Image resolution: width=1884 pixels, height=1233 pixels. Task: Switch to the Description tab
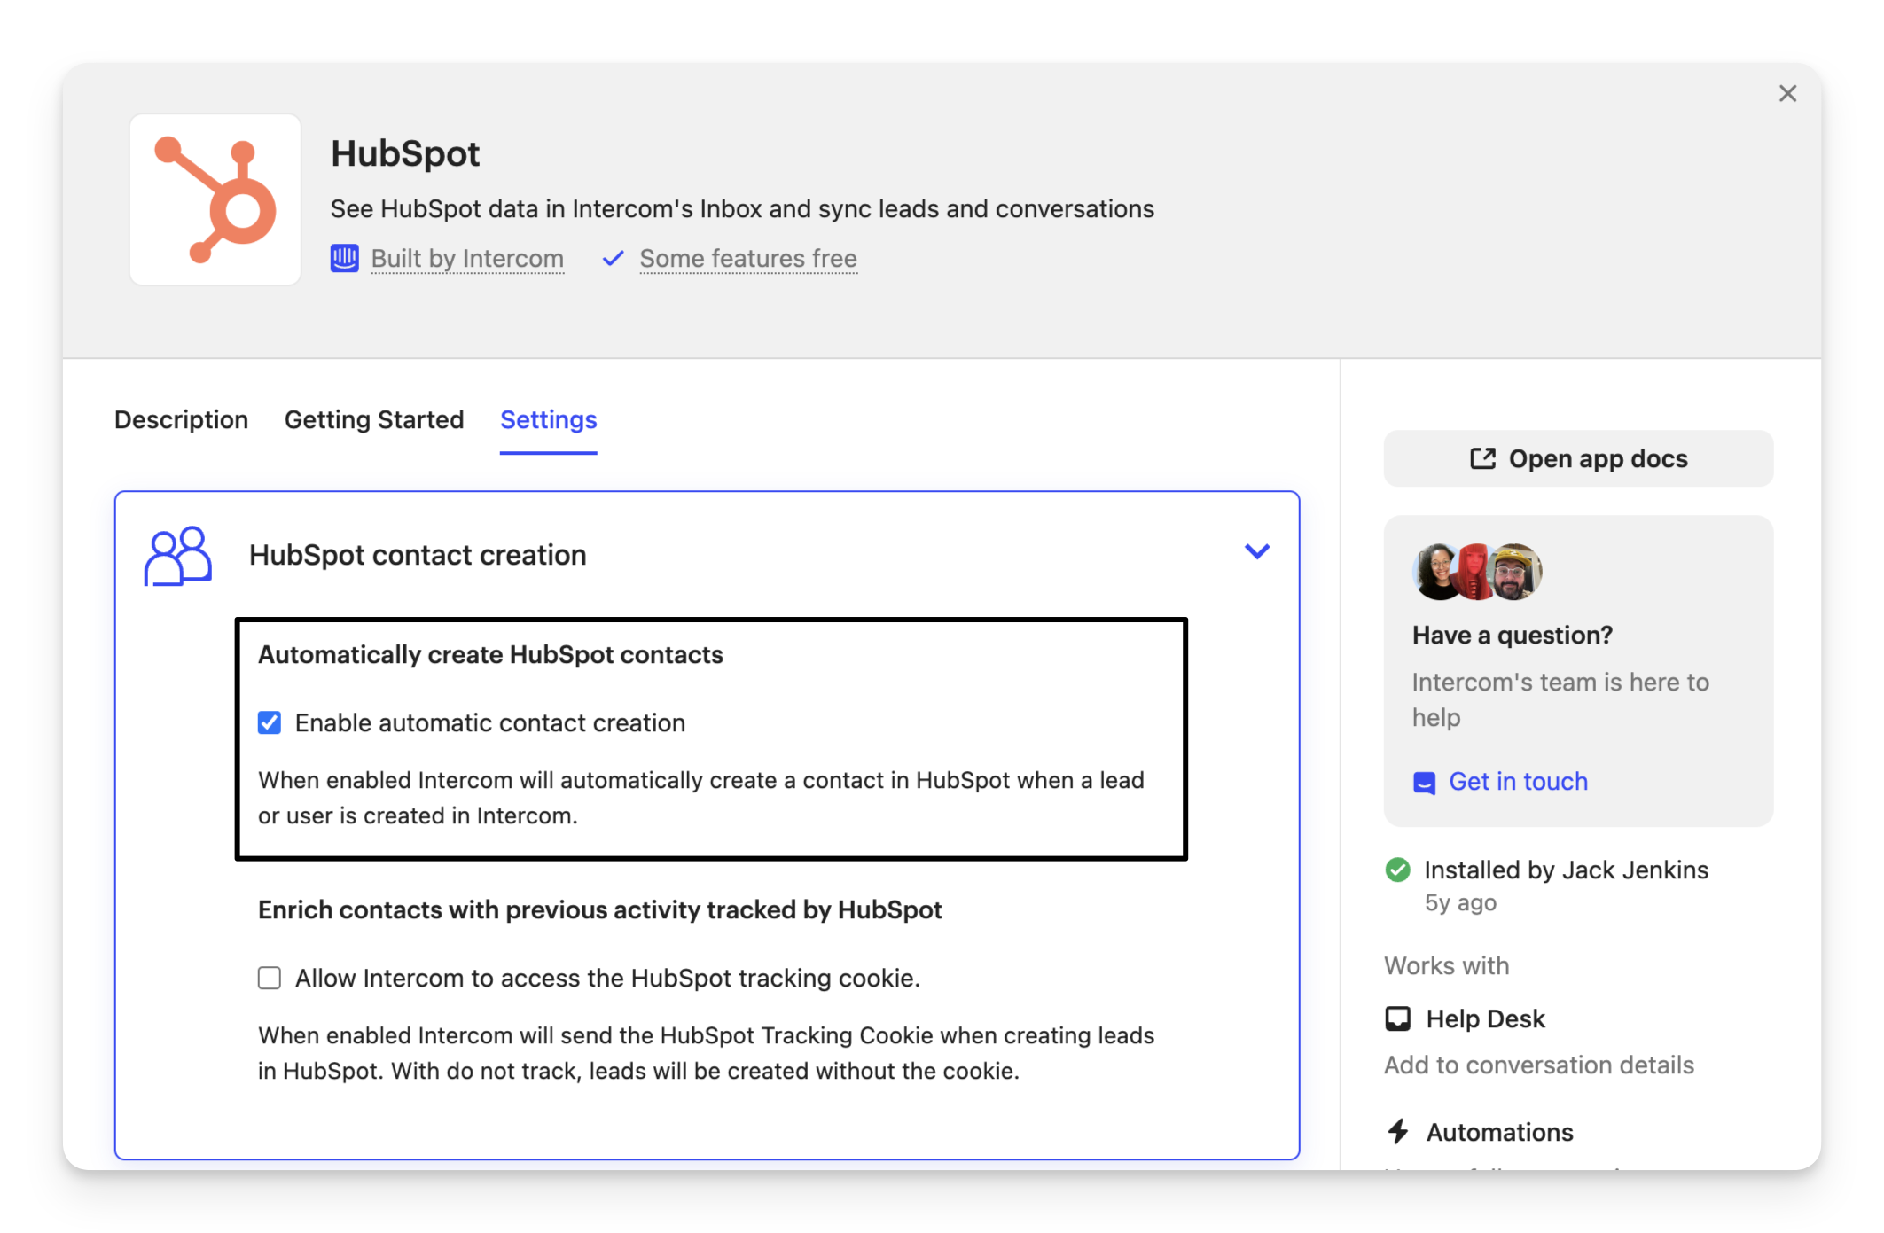(x=181, y=420)
